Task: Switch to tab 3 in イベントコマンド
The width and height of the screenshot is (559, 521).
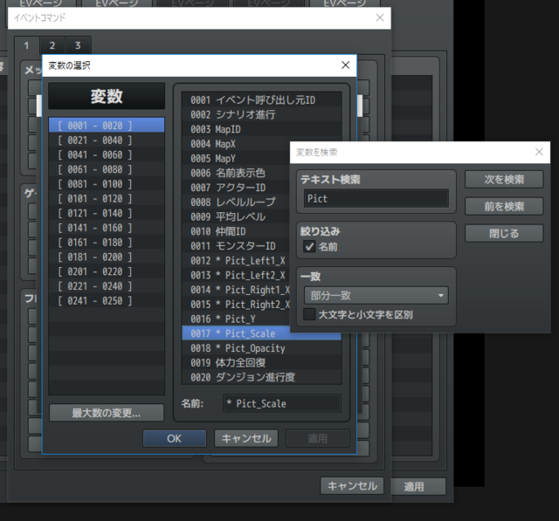Action: click(x=78, y=45)
